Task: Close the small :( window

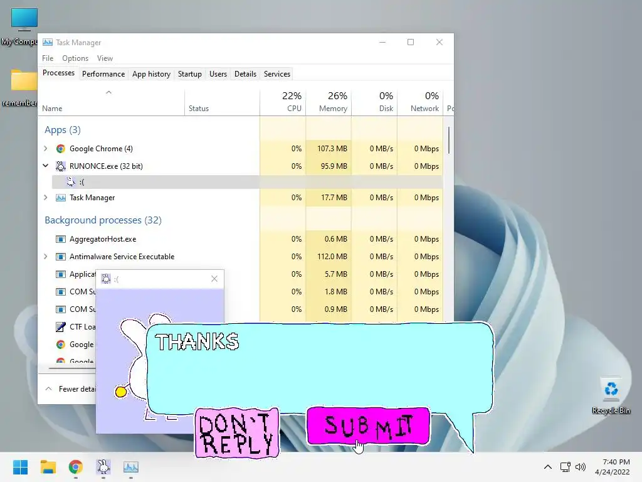Action: [x=214, y=279]
